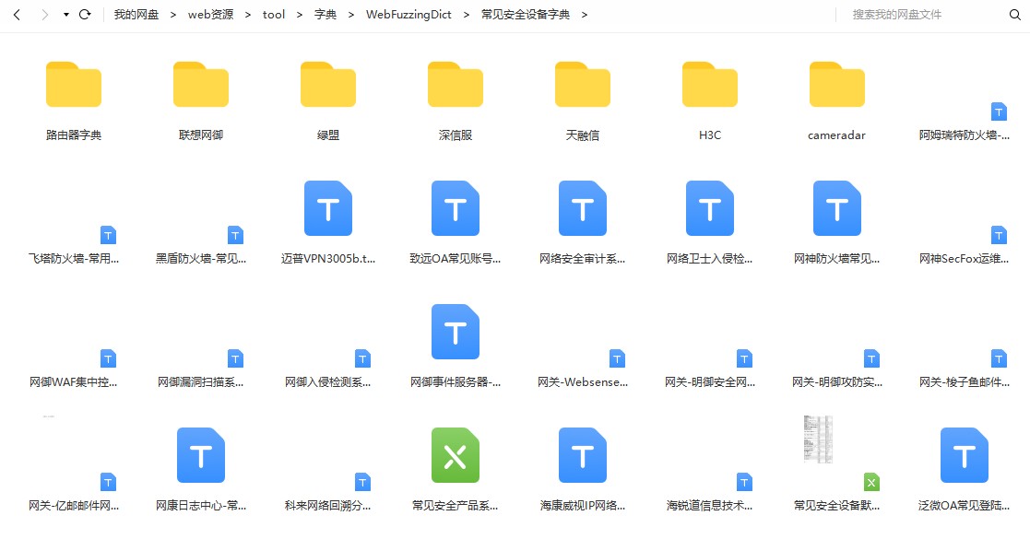The height and width of the screenshot is (539, 1030).
Task: Select the 联想网御 folder icon
Action: (201, 84)
